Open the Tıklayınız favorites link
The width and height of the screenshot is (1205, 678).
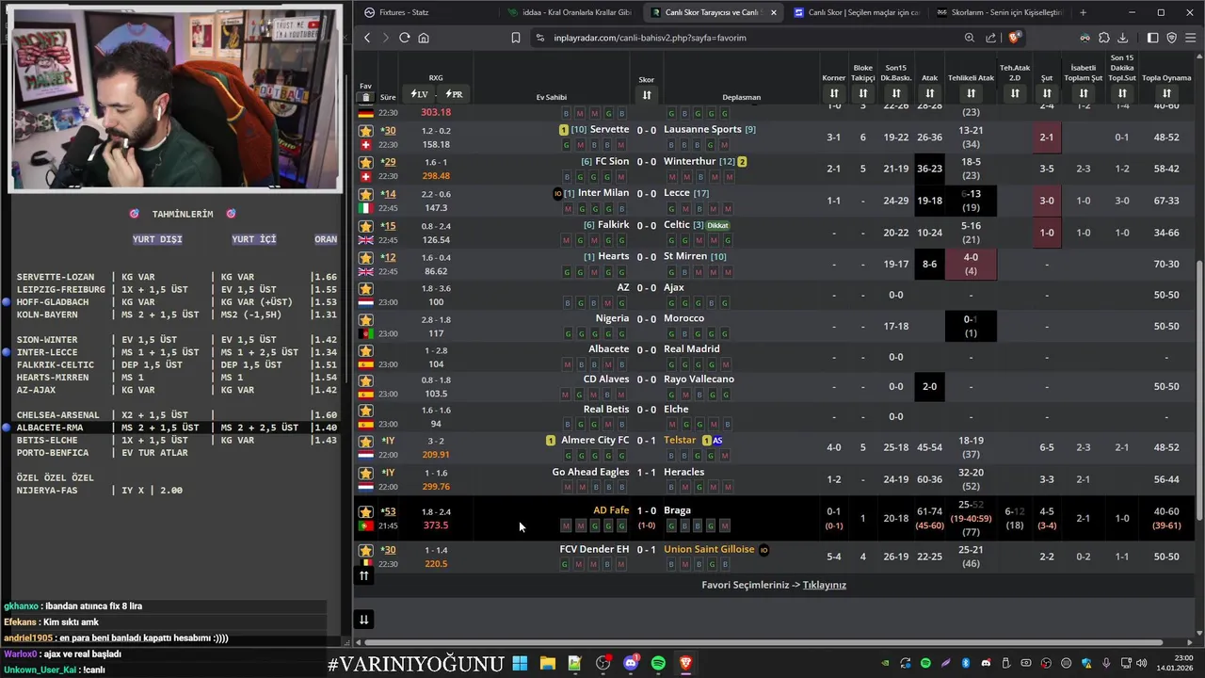(x=825, y=585)
